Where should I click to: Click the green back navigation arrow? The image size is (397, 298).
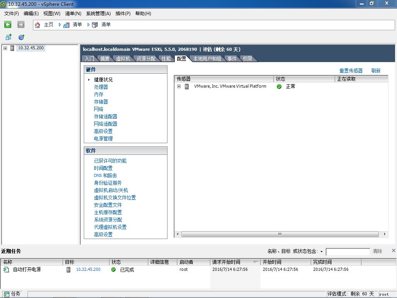click(x=8, y=24)
